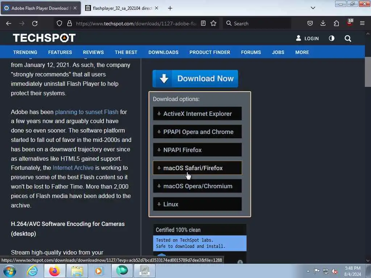
Task: Download ActiveX Internet Explorer version
Action: (197, 113)
